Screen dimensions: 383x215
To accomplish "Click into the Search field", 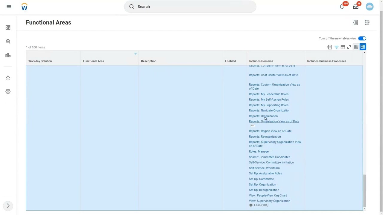I will coord(190,7).
